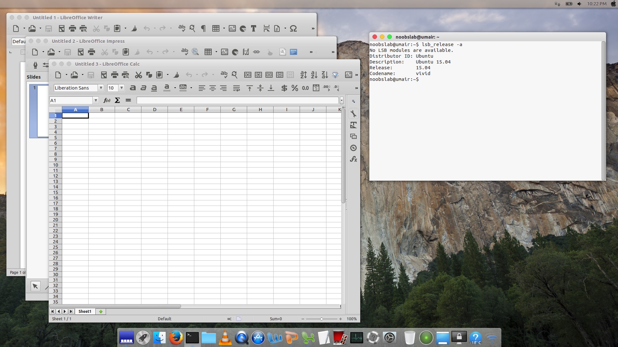Screen dimensions: 618x347
Task: Toggle Bold in Calc formatting bar
Action: click(133, 88)
